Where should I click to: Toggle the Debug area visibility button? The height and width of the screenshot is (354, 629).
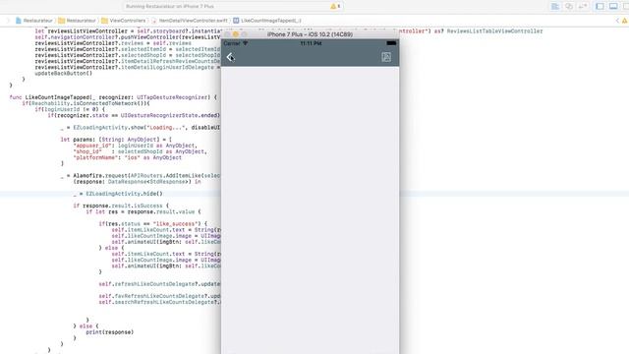pos(613,7)
